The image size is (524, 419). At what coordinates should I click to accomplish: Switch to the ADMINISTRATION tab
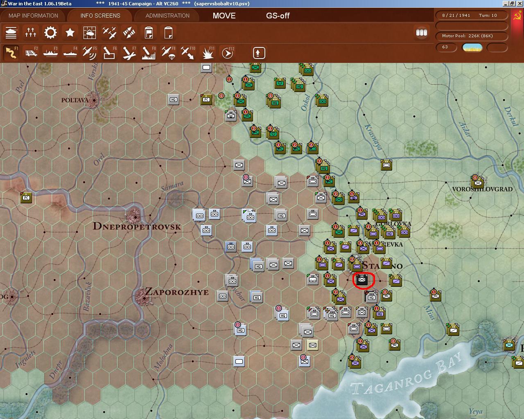pyautogui.click(x=167, y=16)
